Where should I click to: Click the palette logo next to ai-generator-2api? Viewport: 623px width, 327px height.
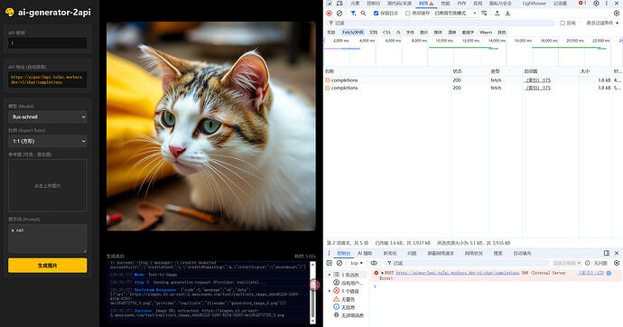point(10,13)
